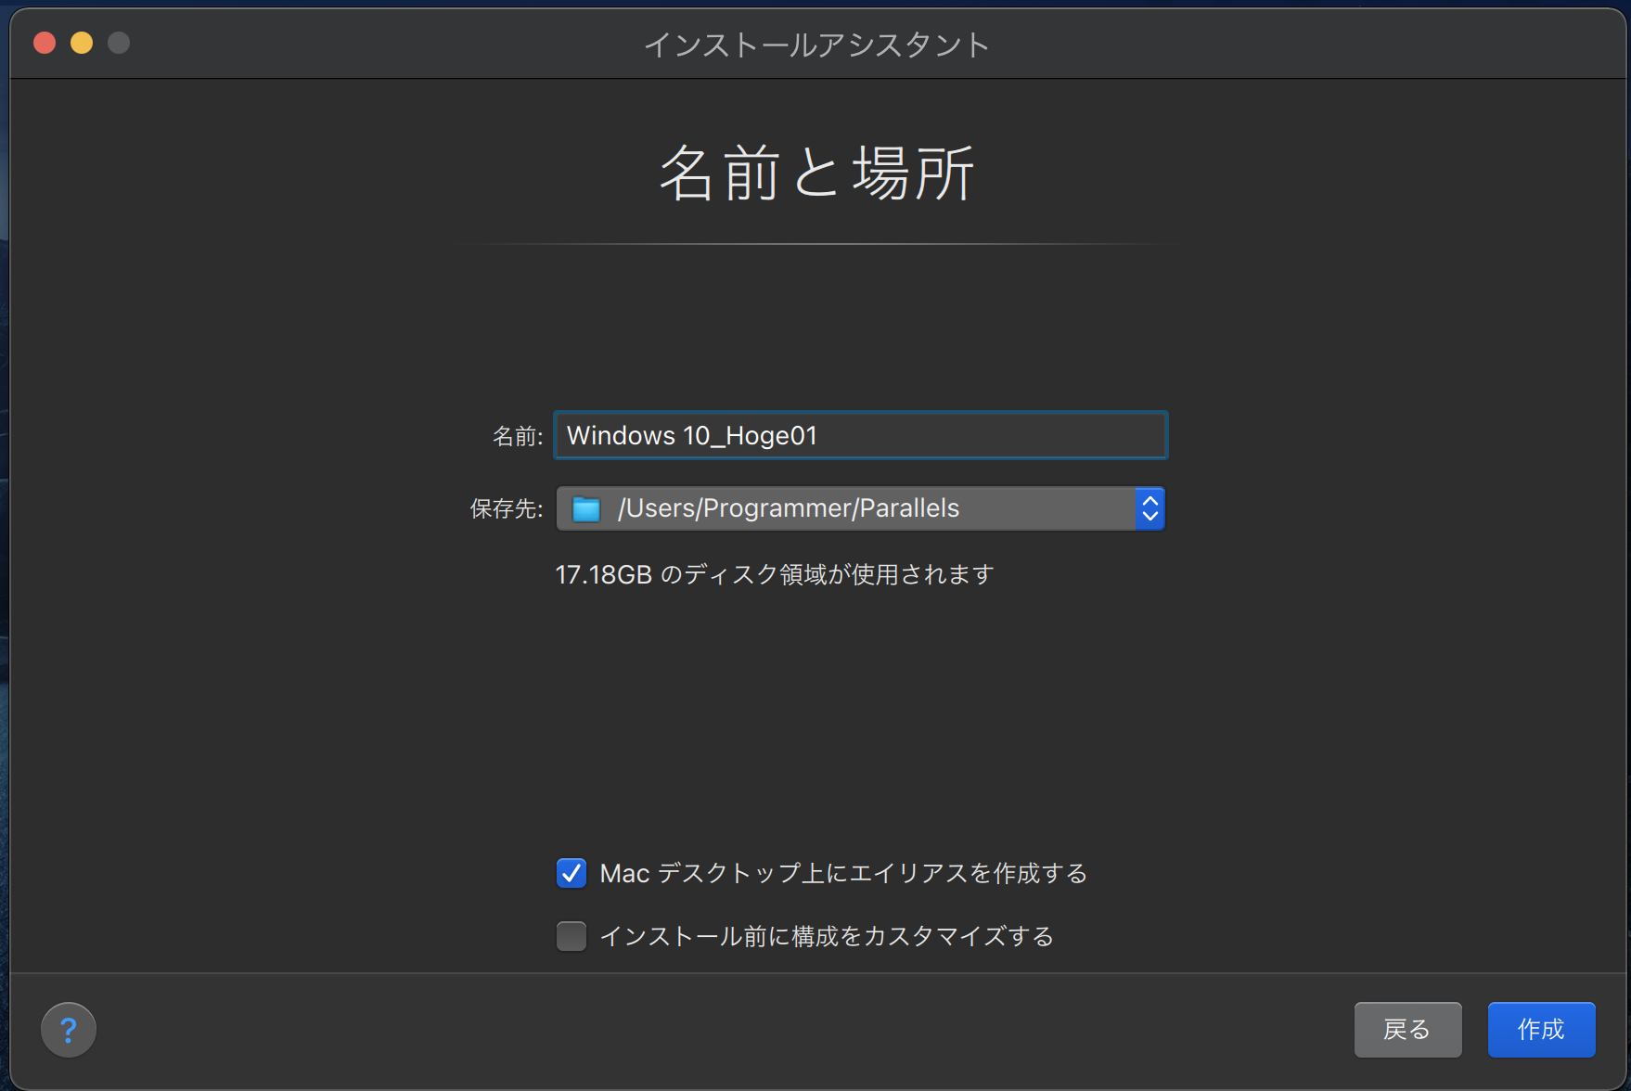Click inside the 名前 text field
The image size is (1631, 1091).
[x=859, y=435]
